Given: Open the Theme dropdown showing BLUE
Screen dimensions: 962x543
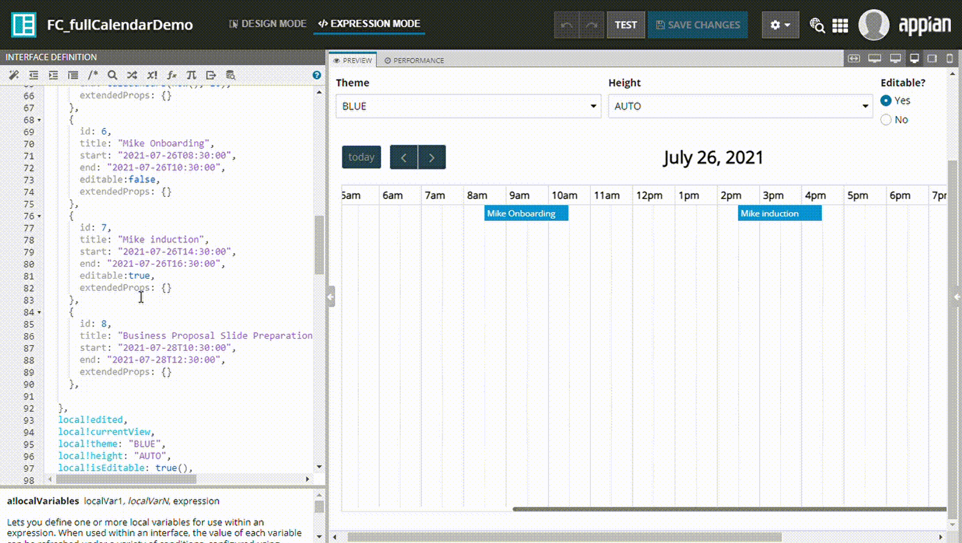Looking at the screenshot, I should click(x=468, y=106).
